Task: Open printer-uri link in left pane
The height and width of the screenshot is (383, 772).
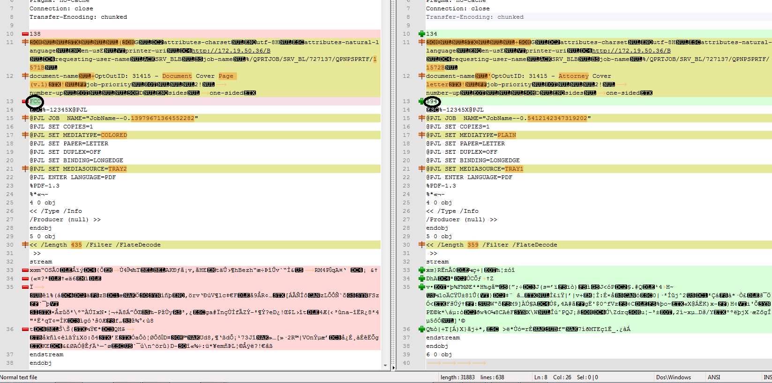Action: (231, 51)
